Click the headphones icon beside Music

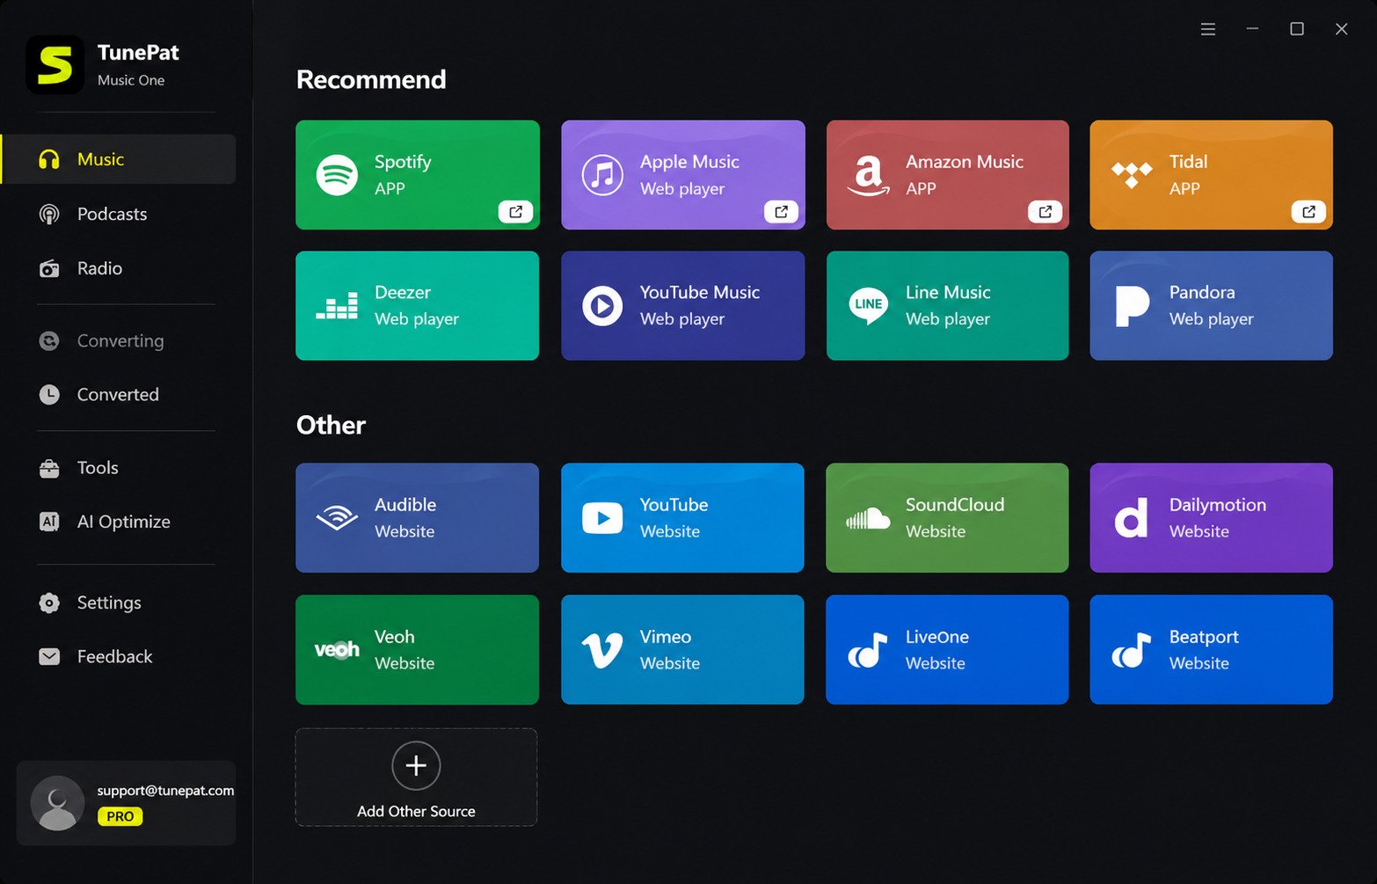point(49,159)
